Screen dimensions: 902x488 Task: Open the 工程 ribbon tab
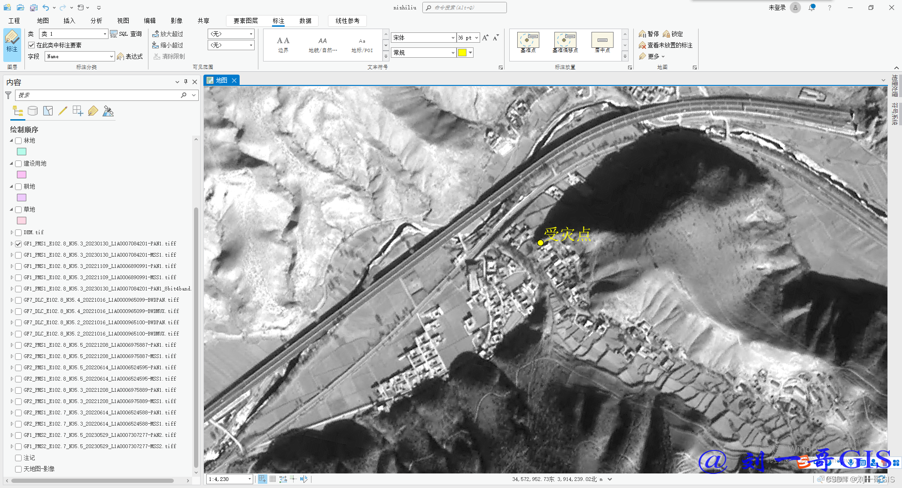(14, 21)
